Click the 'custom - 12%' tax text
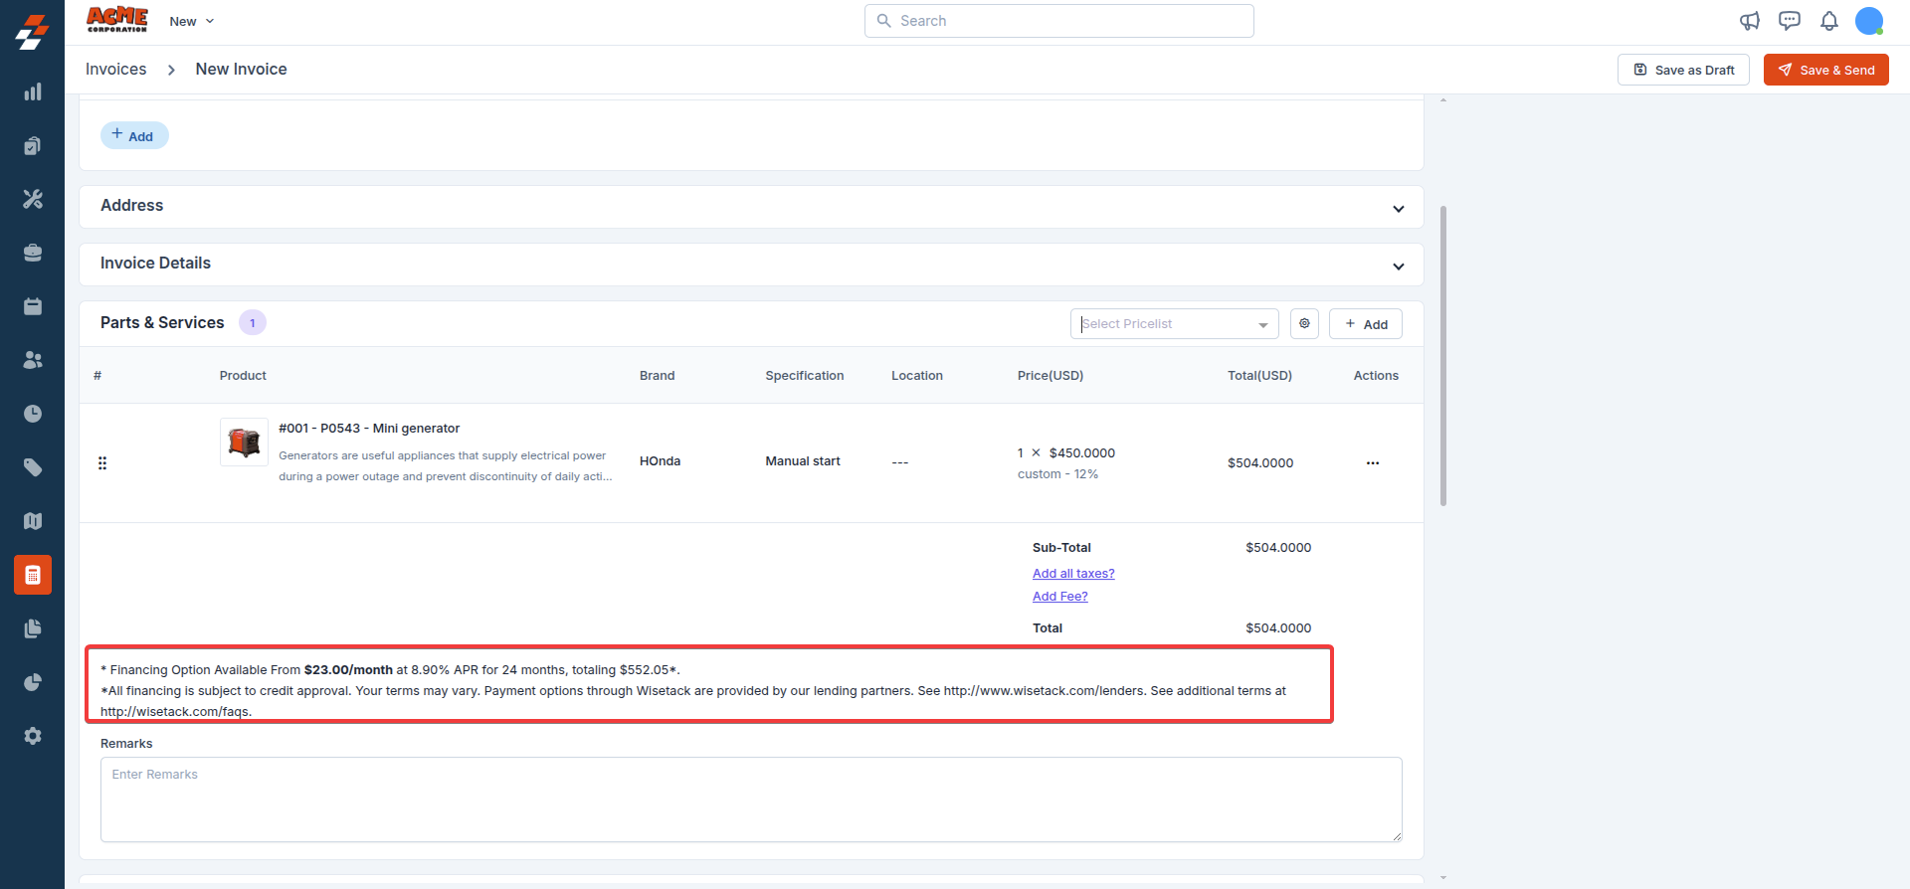Screen dimensions: 1910x889 click(x=1057, y=474)
